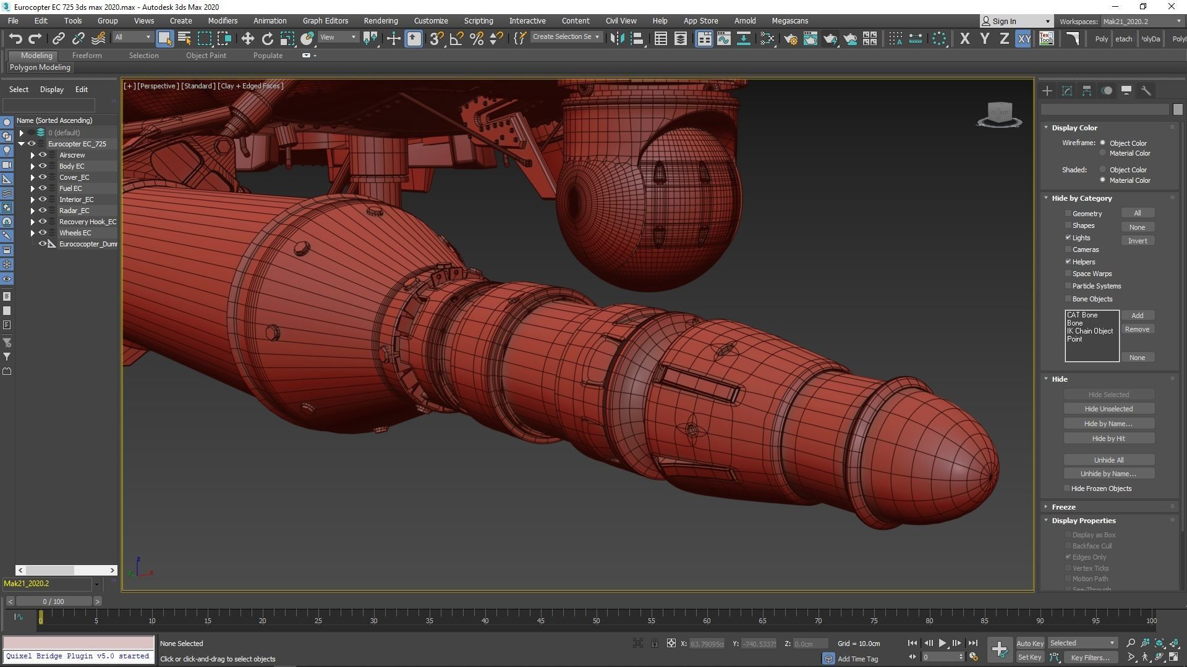Viewport: 1187px width, 667px height.
Task: Click the Play Animation button
Action: 942,643
